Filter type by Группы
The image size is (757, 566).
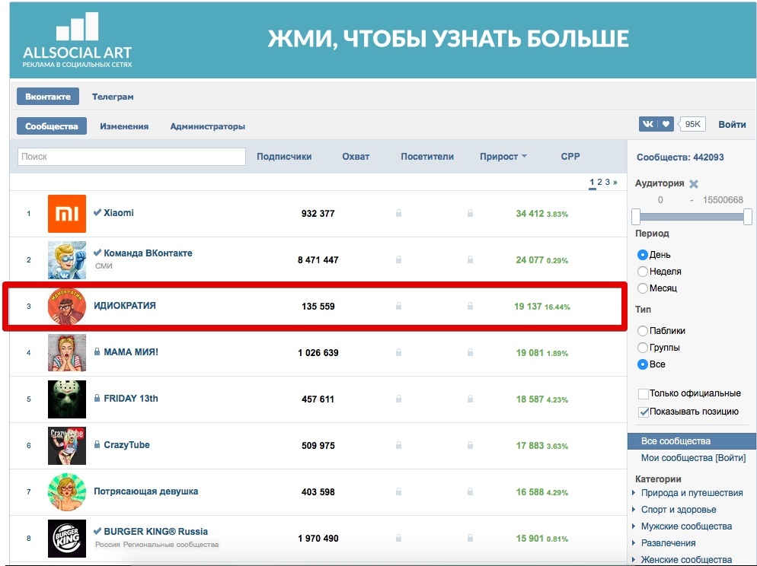[x=642, y=348]
